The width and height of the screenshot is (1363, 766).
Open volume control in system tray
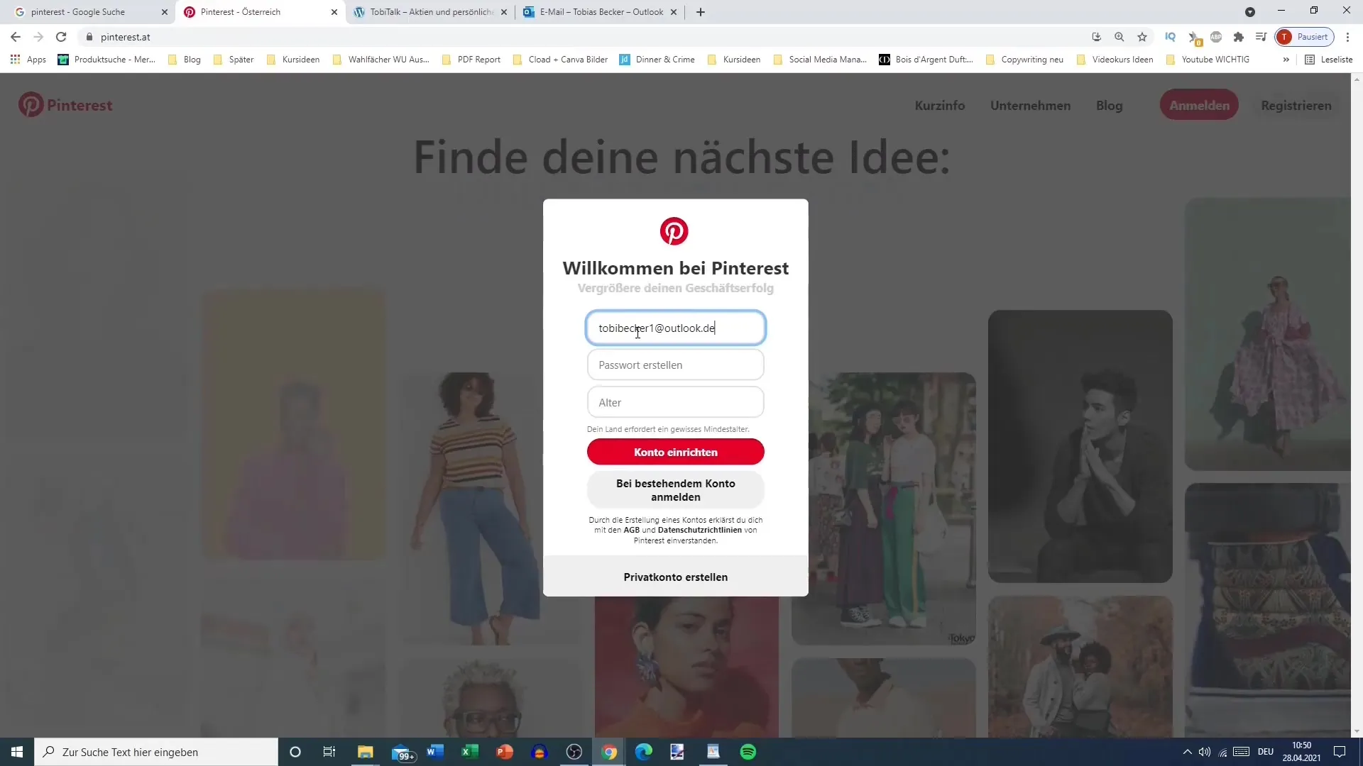(x=1205, y=752)
